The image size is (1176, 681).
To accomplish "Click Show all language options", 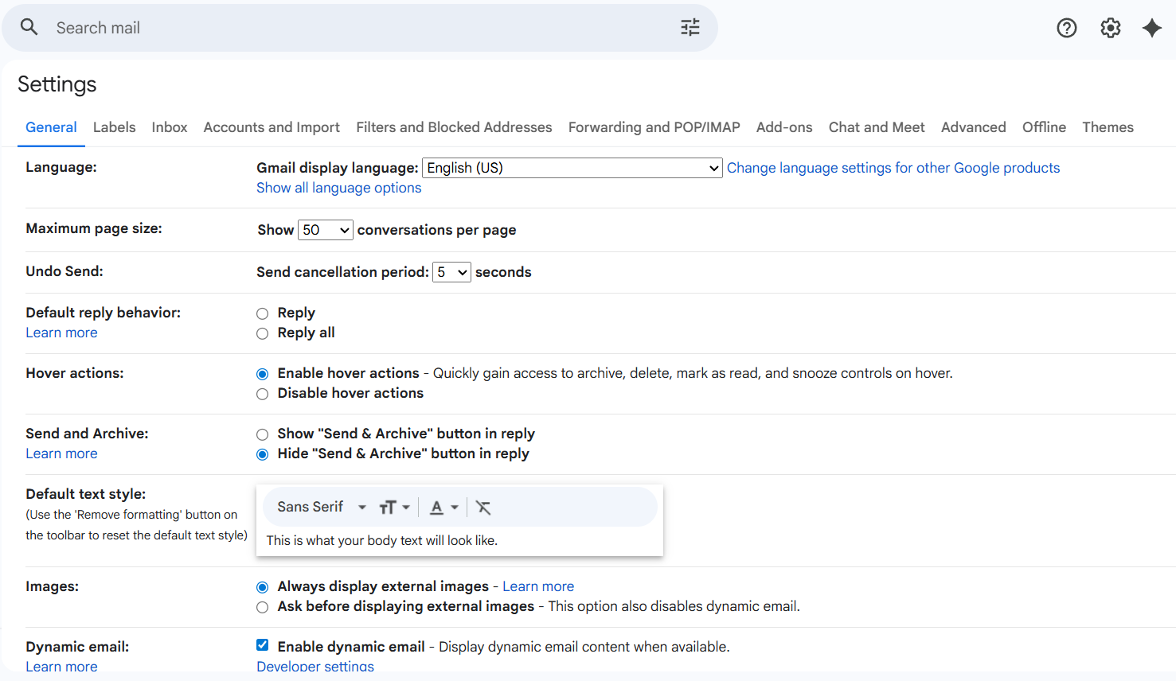I will point(338,188).
